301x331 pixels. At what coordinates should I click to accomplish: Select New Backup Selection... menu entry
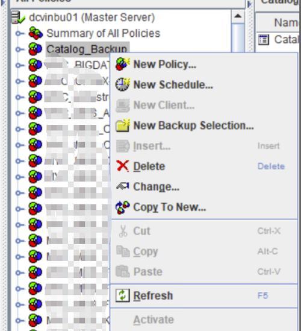[x=193, y=125]
